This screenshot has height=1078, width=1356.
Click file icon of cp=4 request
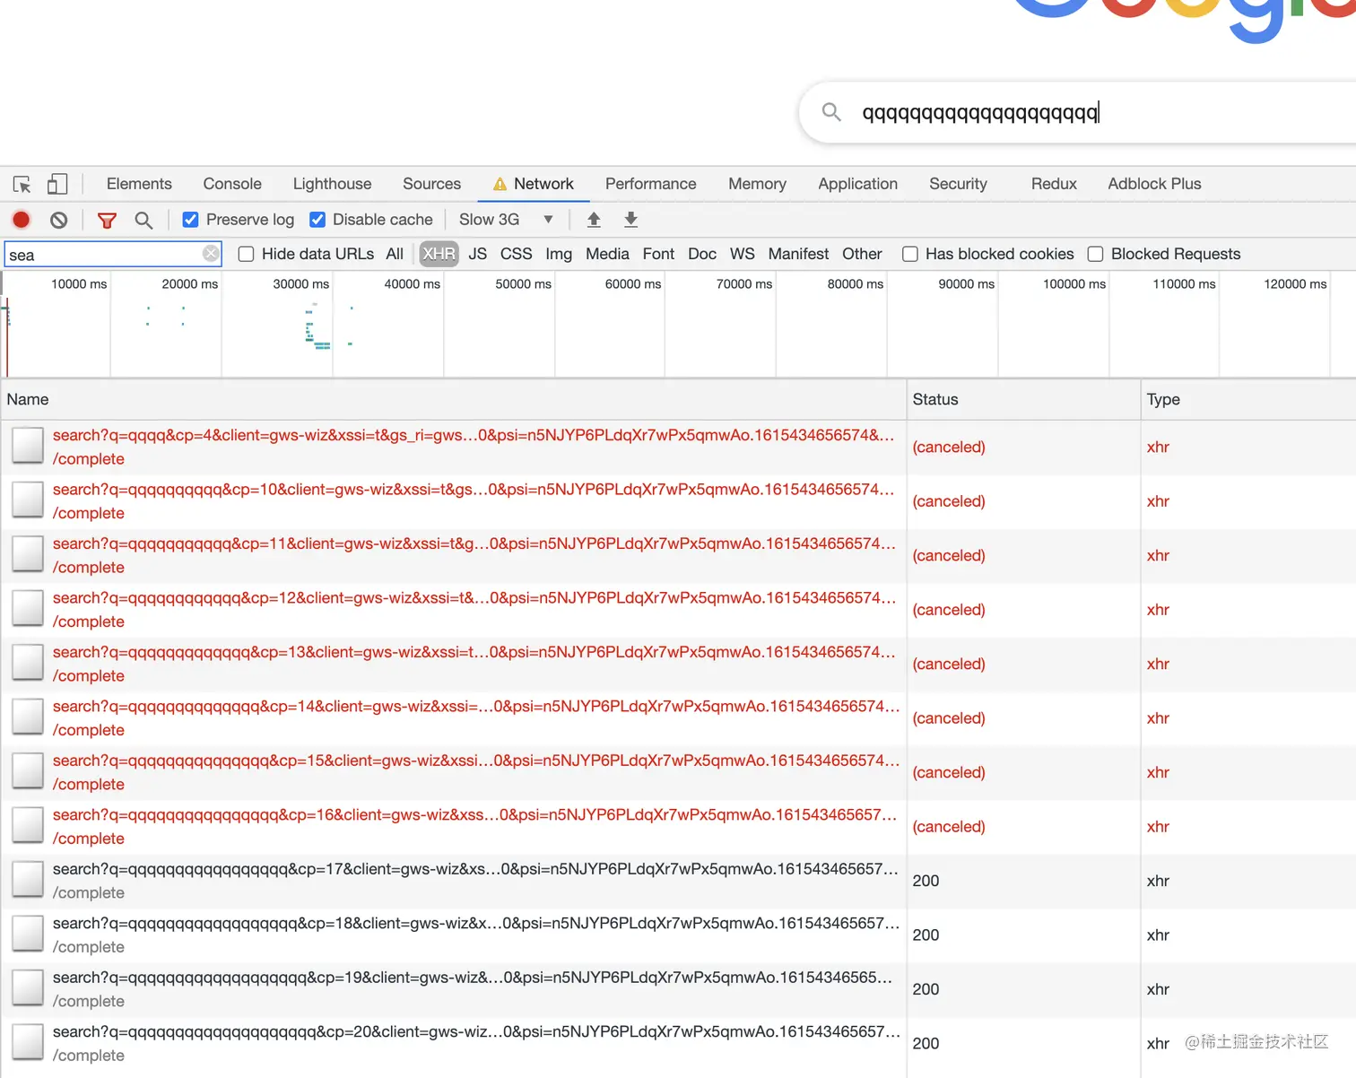(28, 446)
